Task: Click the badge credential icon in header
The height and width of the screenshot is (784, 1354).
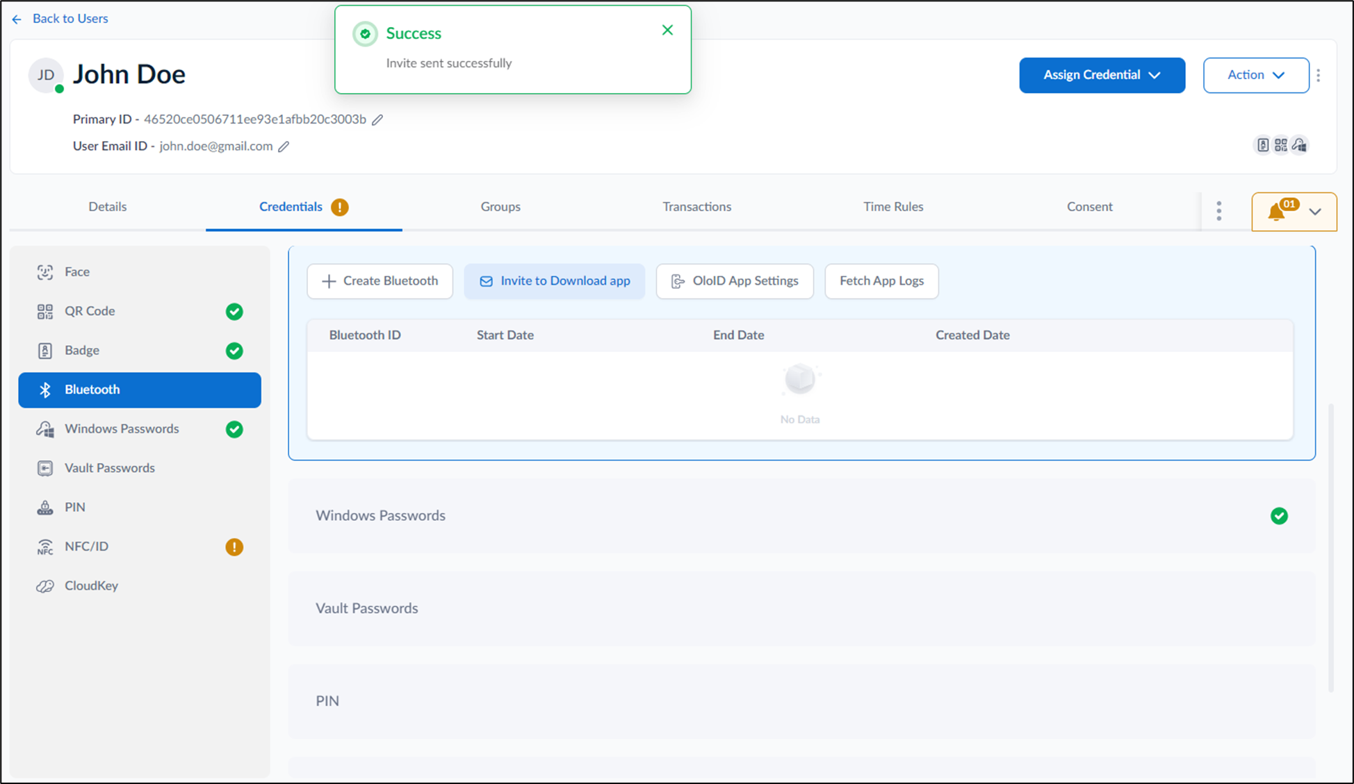Action: [1263, 145]
